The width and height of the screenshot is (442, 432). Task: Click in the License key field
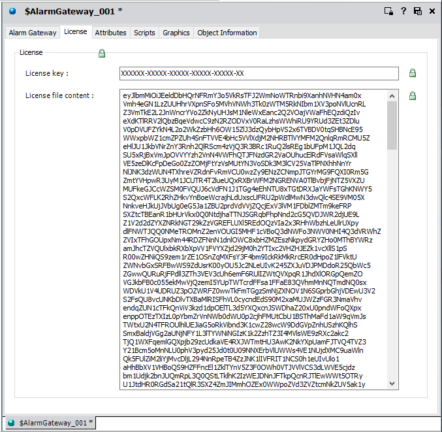click(x=259, y=73)
